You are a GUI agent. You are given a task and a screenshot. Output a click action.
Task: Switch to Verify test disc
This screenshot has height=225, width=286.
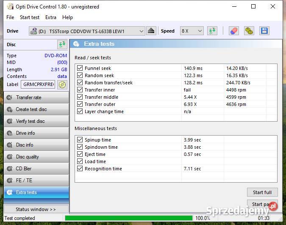pos(36,121)
